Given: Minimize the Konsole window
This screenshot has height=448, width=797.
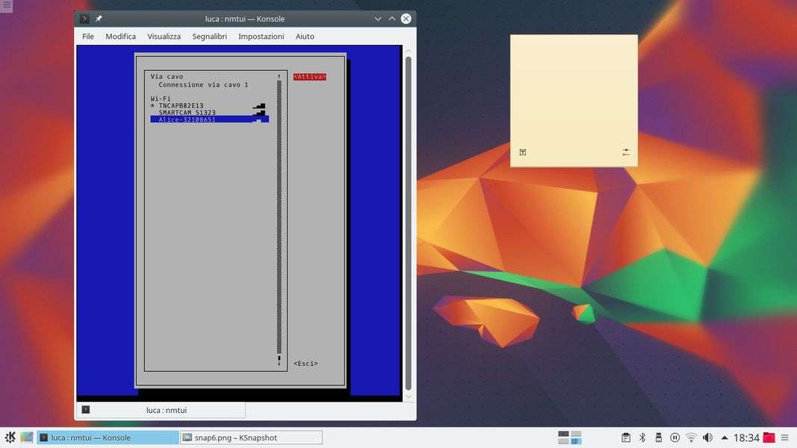Looking at the screenshot, I should click(x=378, y=19).
